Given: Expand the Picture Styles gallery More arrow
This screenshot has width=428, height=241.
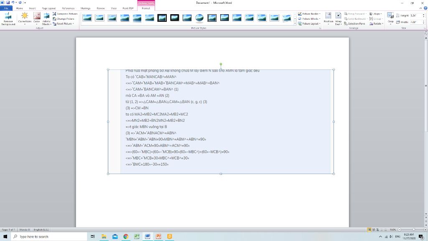Looking at the screenshot, I should click(295, 24).
